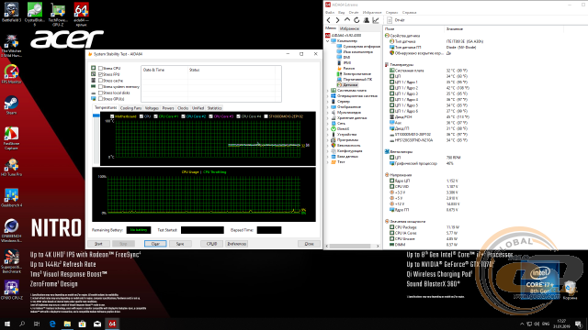588x330 pixels.
Task: Toggle the Stress FPU checkbox
Action: pyautogui.click(x=100, y=74)
